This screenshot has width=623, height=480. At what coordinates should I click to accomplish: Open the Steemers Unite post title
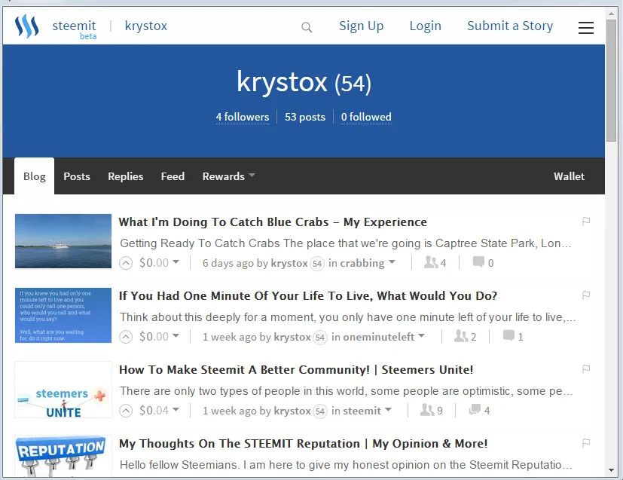click(296, 369)
